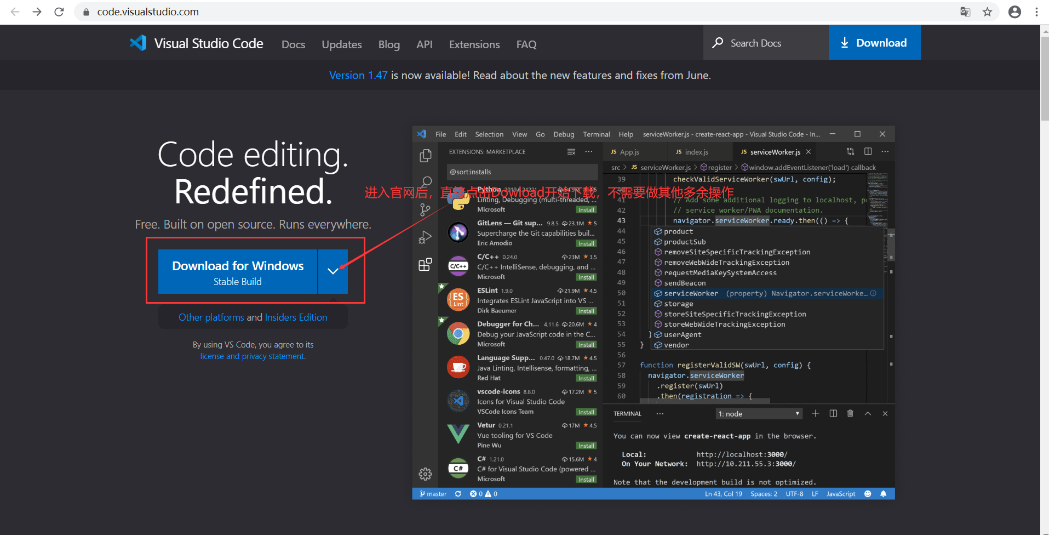
Task: Click Ln 43, Col 19 in the status bar
Action: click(723, 494)
